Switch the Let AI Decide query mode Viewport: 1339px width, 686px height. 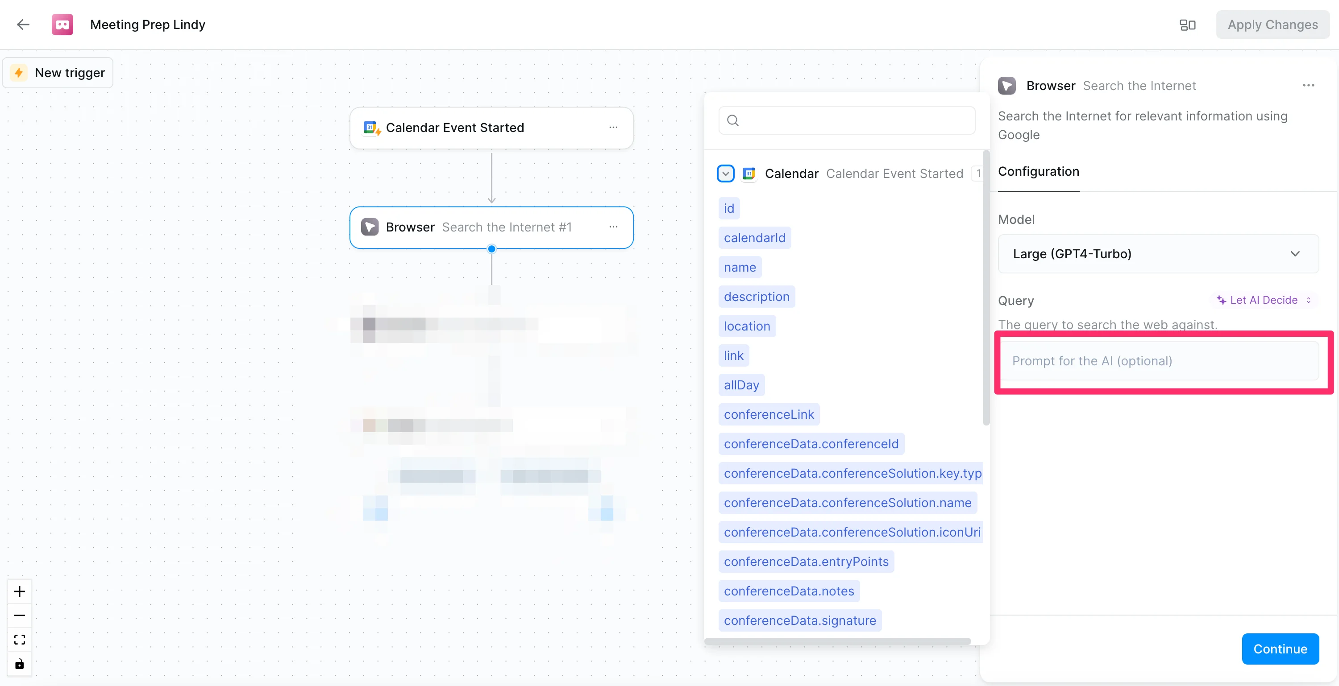coord(1264,300)
